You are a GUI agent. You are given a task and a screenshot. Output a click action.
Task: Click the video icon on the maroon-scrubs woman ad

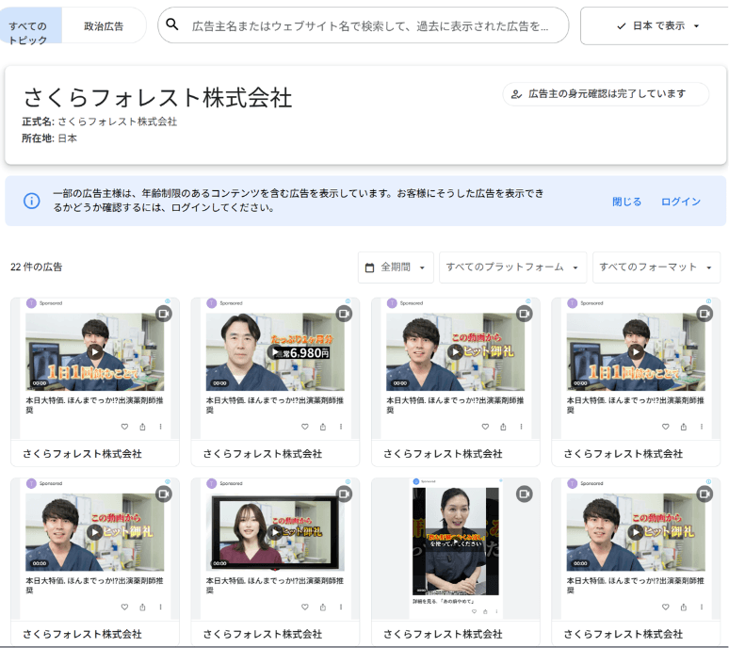(344, 494)
